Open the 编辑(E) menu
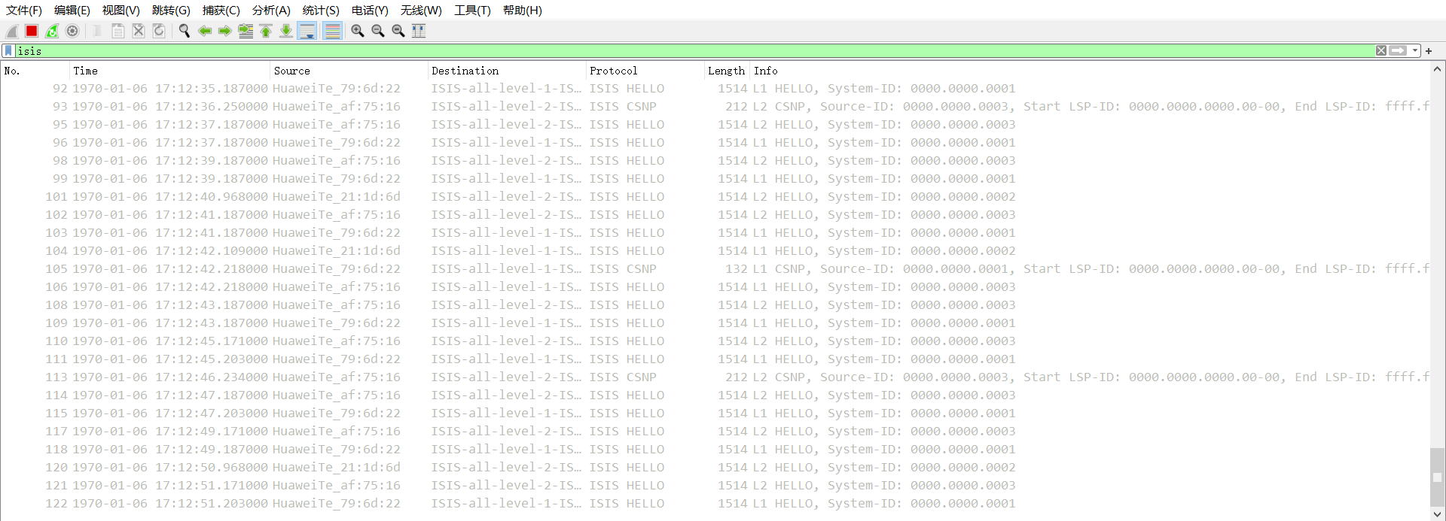Viewport: 1446px width, 521px height. (72, 11)
